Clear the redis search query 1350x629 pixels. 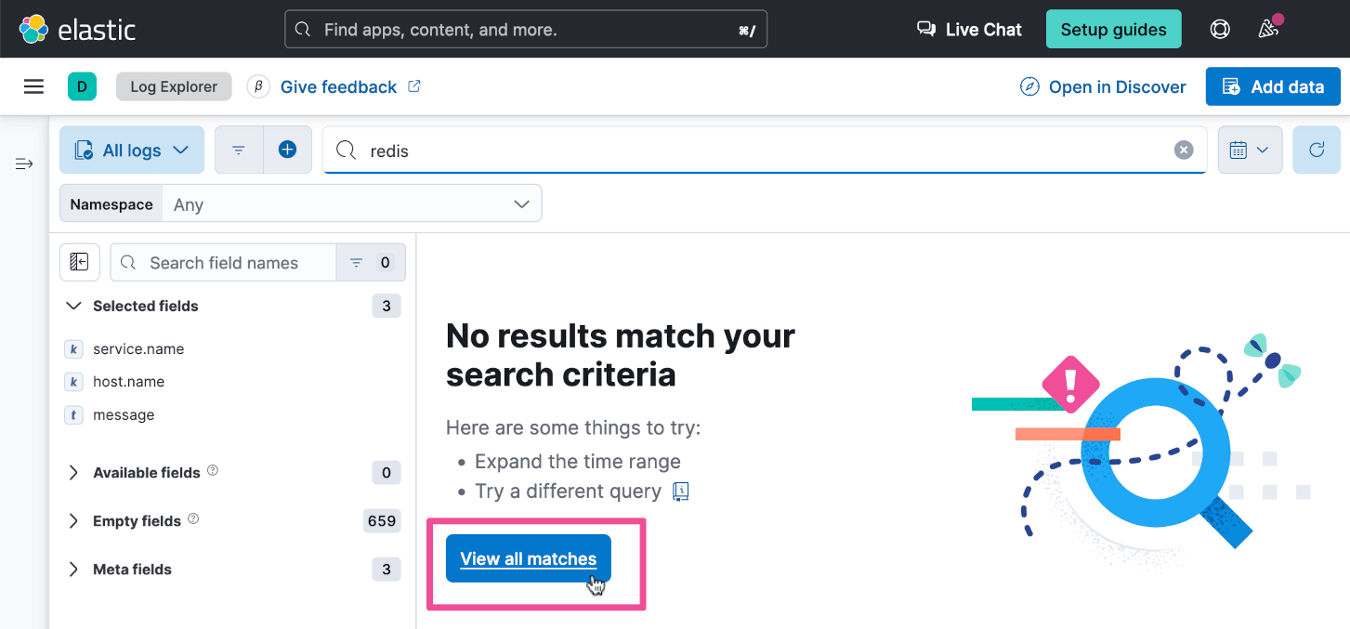1183,151
